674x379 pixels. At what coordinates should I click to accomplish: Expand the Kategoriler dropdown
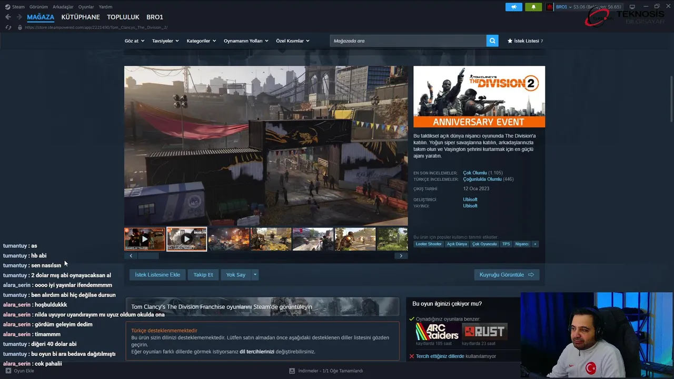[201, 41]
